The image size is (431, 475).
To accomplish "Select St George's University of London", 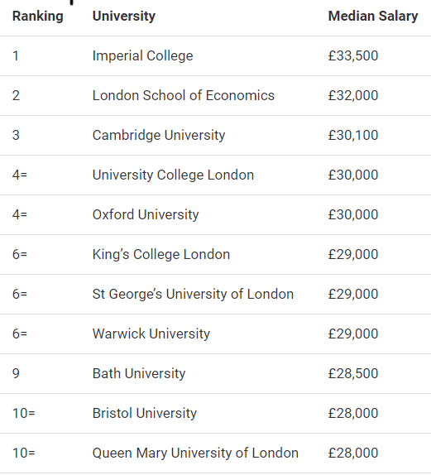I will point(193,294).
